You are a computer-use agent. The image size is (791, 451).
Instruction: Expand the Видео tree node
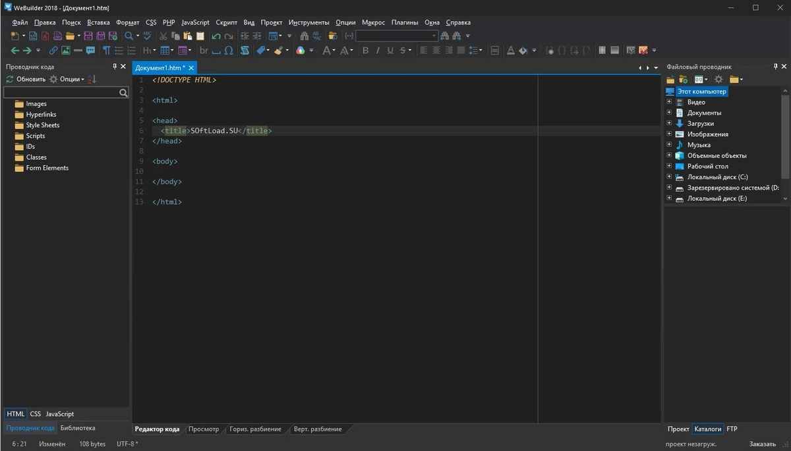(x=669, y=102)
